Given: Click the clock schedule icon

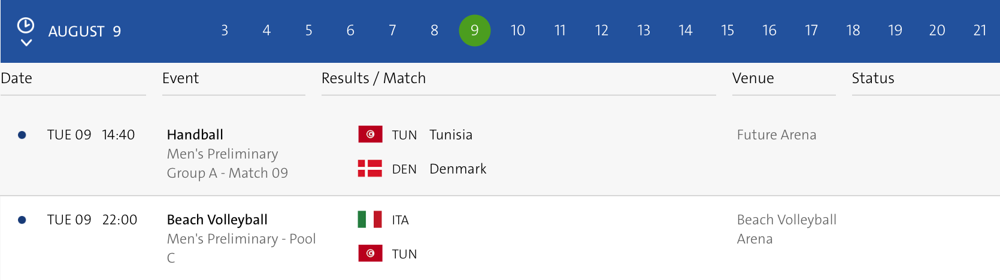Looking at the screenshot, I should pos(25,25).
